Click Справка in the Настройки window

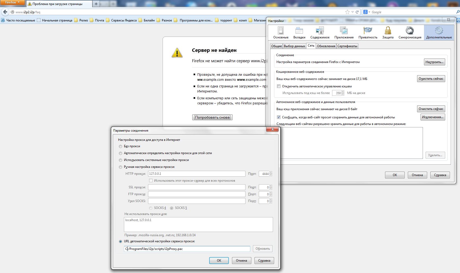pos(440,175)
